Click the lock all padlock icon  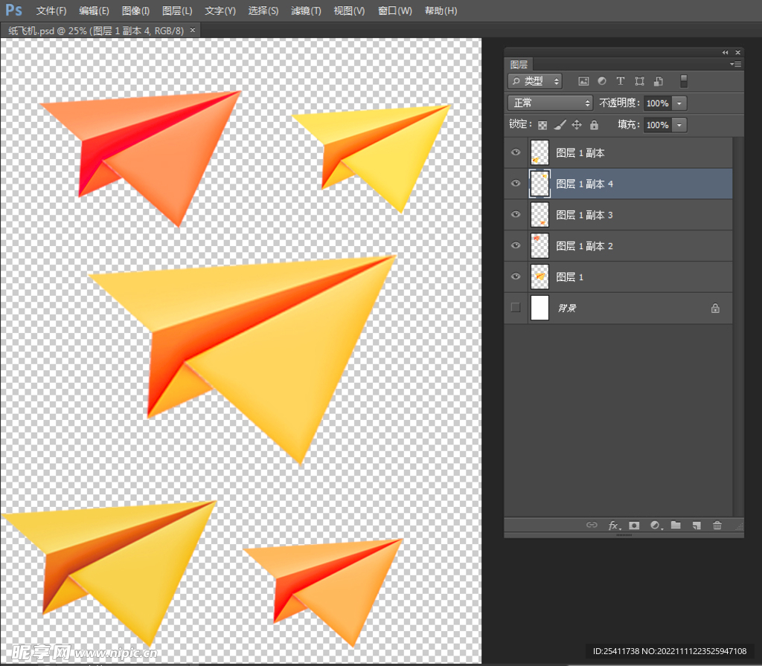[594, 125]
